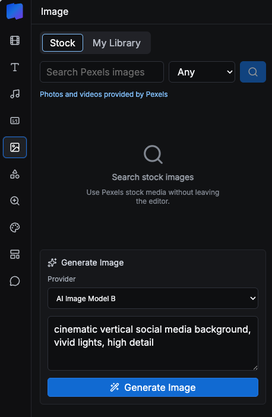Open the Text panel from sidebar
Screen dimensions: 272x417
click(15, 67)
